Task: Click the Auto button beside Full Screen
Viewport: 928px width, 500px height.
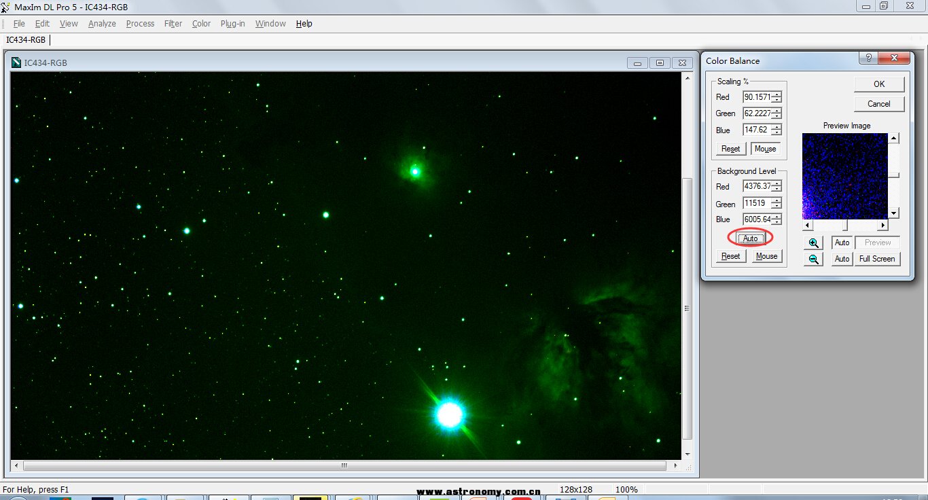Action: tap(842, 259)
